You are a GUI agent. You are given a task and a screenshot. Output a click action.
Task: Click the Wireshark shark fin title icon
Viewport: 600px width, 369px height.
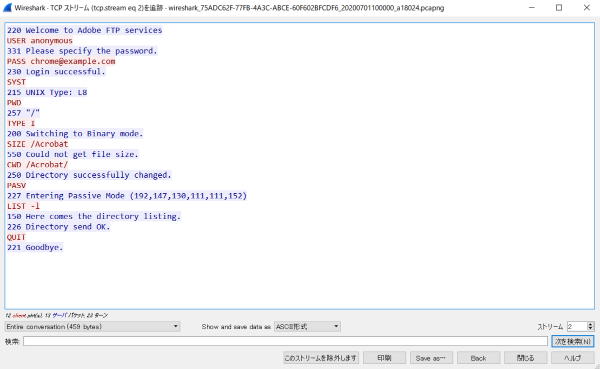tap(8, 7)
